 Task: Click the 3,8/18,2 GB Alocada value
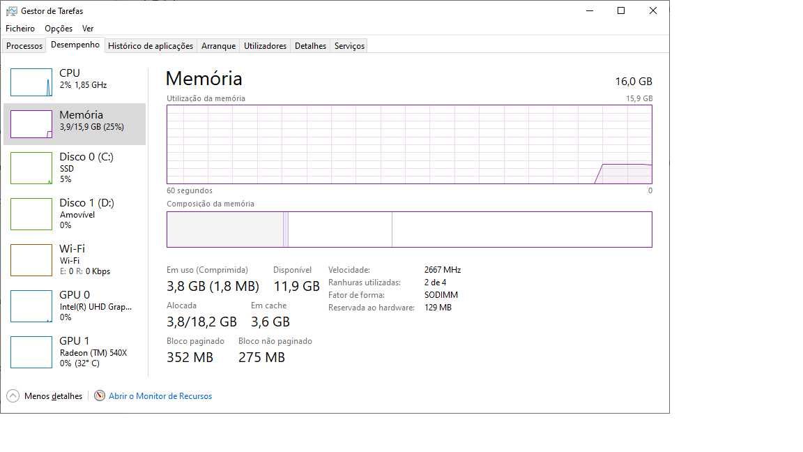[x=201, y=322]
